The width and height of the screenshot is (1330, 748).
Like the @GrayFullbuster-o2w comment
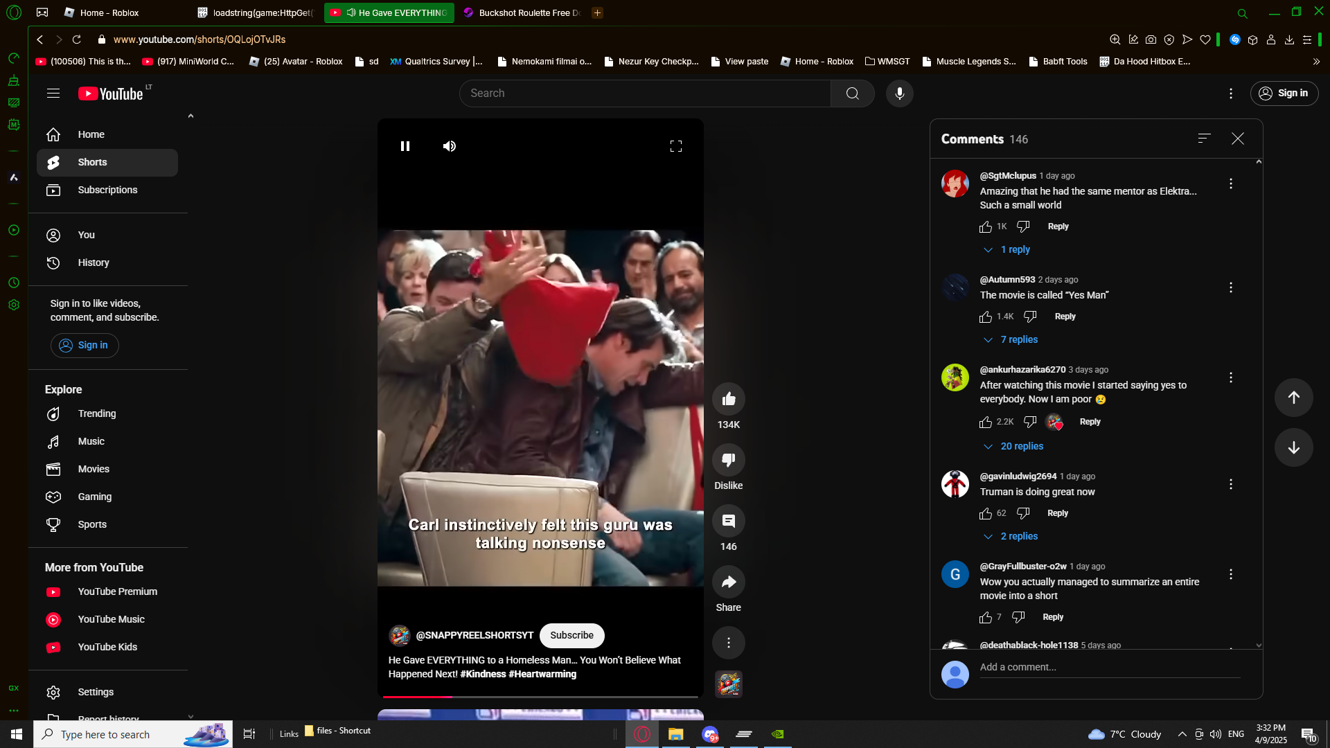[986, 618]
